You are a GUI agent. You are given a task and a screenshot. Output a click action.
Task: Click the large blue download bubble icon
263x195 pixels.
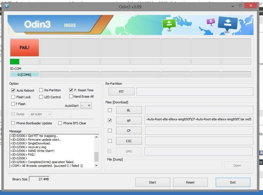[228, 24]
